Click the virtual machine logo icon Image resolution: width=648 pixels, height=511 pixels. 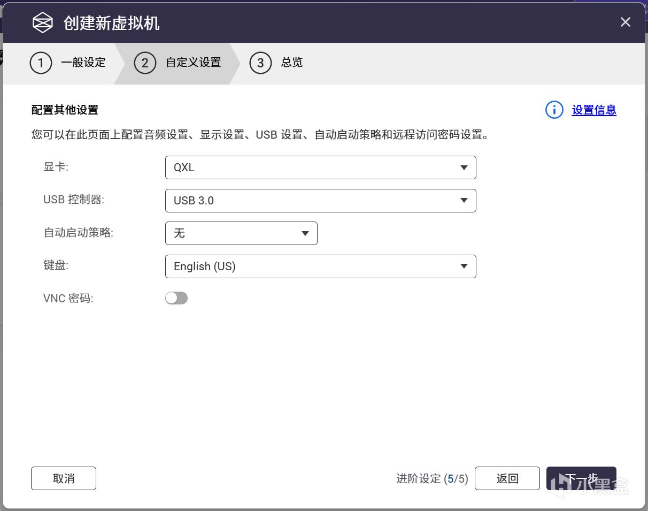tap(43, 23)
